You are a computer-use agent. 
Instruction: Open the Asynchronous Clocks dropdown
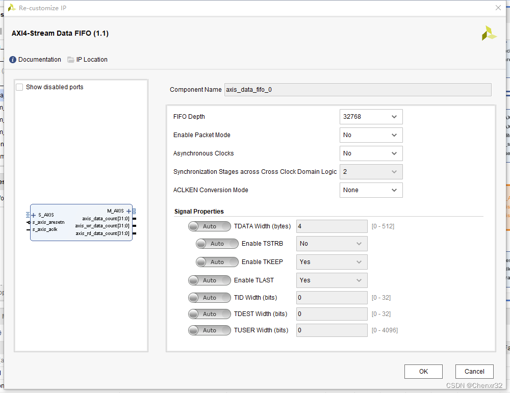click(371, 153)
